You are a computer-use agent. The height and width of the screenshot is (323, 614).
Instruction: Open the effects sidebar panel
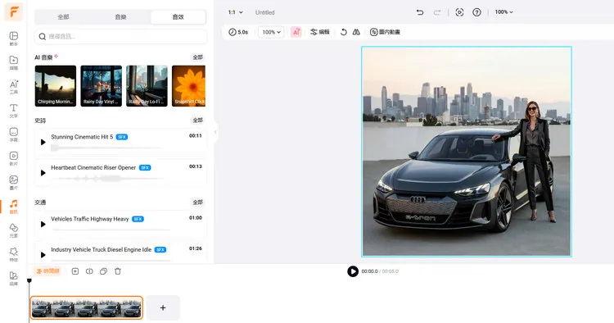(x=13, y=254)
